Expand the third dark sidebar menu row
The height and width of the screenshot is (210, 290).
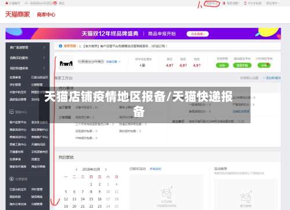tap(28, 68)
